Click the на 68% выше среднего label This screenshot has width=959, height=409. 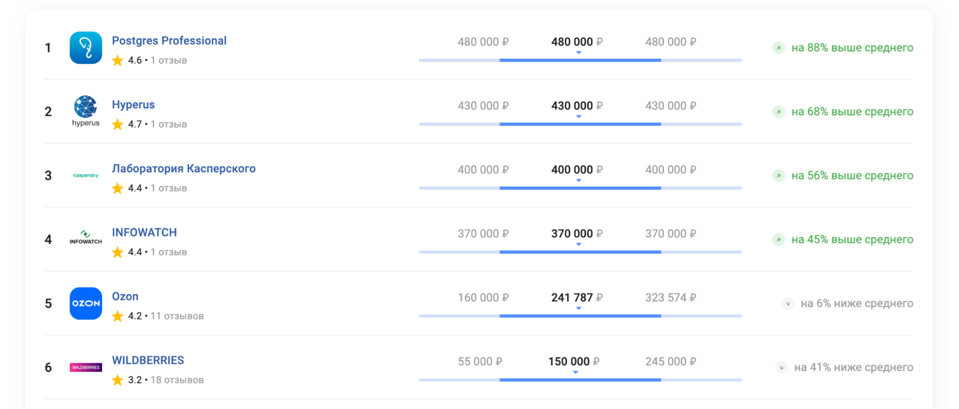852,112
